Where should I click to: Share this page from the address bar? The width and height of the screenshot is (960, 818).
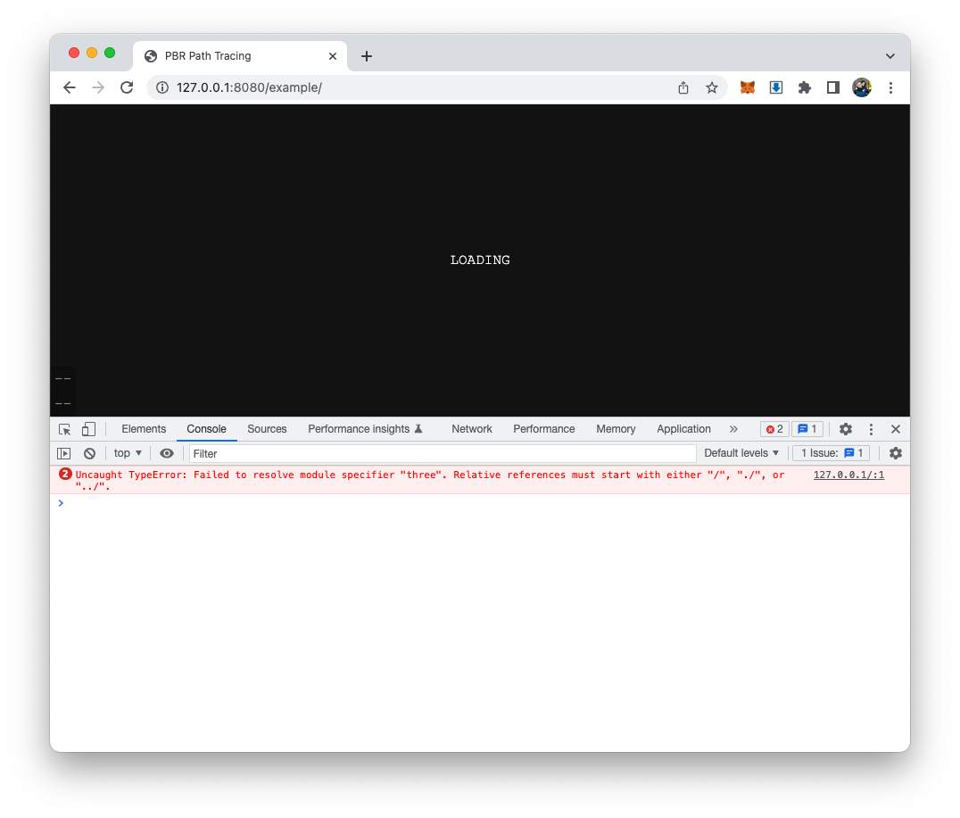point(683,87)
